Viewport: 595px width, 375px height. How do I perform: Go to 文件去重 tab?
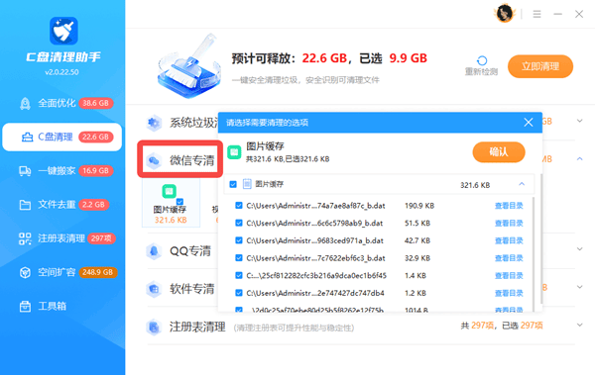[61, 205]
